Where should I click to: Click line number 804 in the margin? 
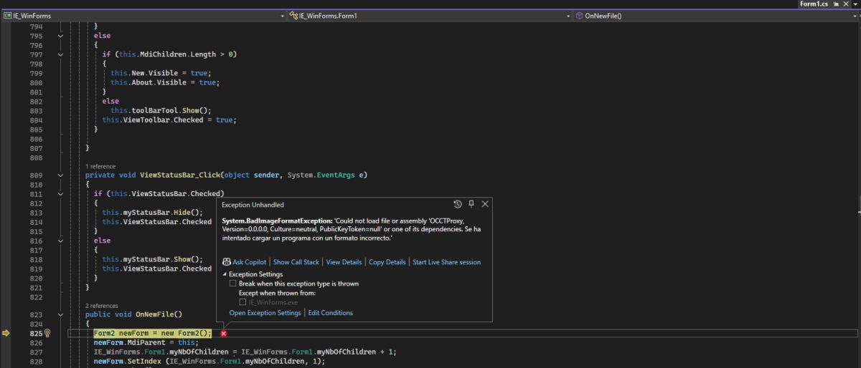(x=36, y=120)
